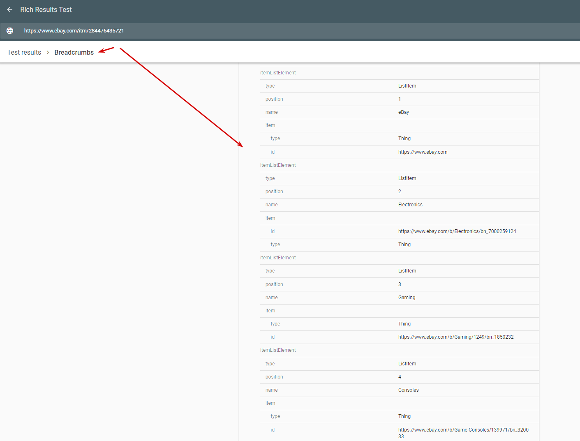
Task: Click the chevron between Test results and Breadcrumbs
Action: [48, 52]
